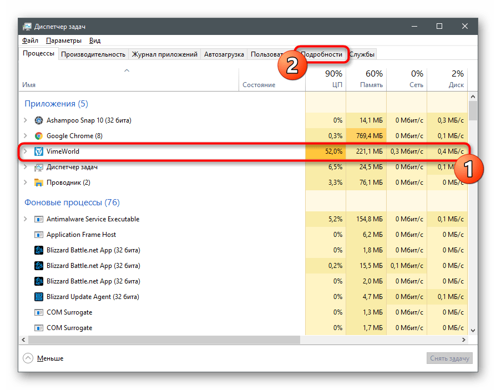
Task: Click the 14,1 МБ memory cell for Ashampoo
Action: 366,120
